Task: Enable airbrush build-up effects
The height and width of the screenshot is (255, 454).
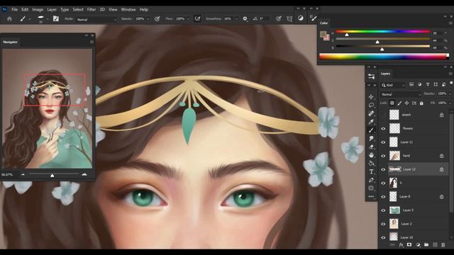Action: (x=197, y=19)
